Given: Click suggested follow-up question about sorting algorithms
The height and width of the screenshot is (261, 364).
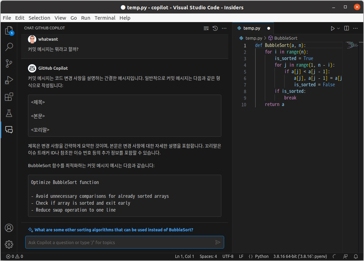Looking at the screenshot, I should (x=114, y=230).
